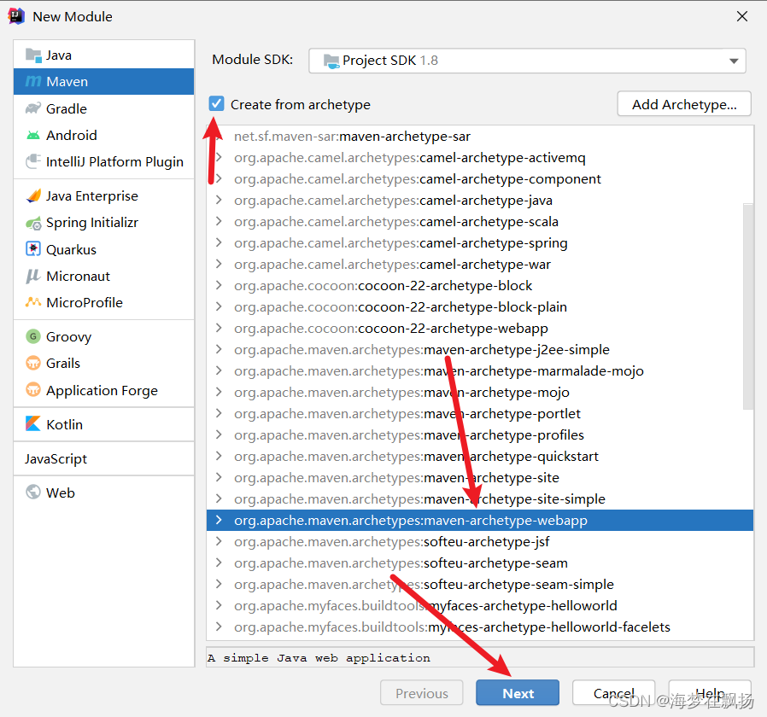This screenshot has height=717, width=767.
Task: Select Gradle module type label
Action: pos(67,108)
